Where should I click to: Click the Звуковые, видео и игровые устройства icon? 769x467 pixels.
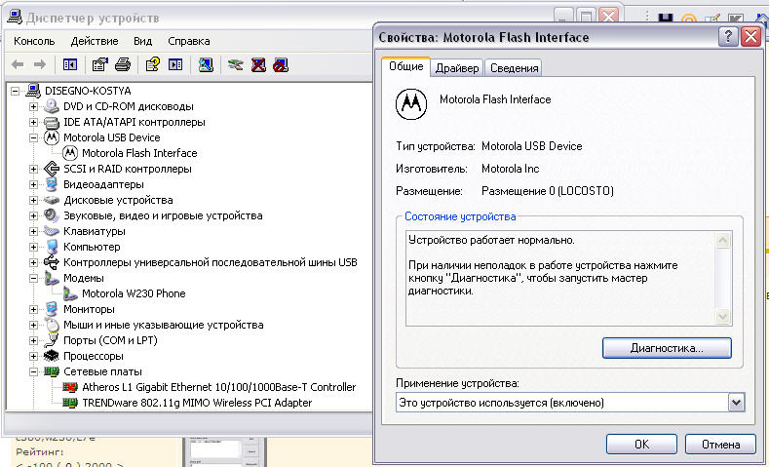(x=51, y=215)
